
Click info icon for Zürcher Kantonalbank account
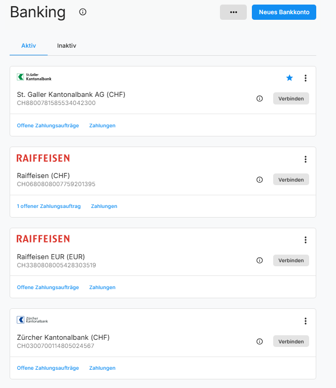pyautogui.click(x=260, y=341)
